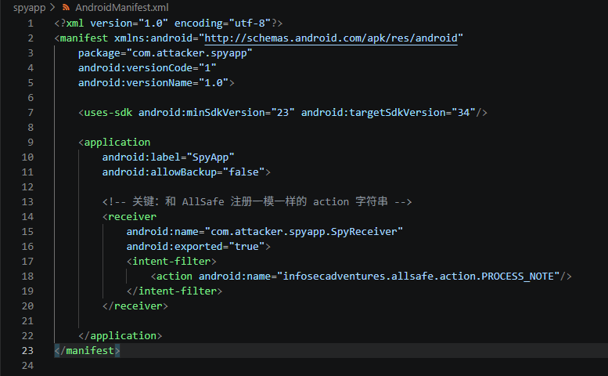Click the spyapp breadcrumb folder
Image resolution: width=608 pixels, height=376 pixels.
coord(29,7)
